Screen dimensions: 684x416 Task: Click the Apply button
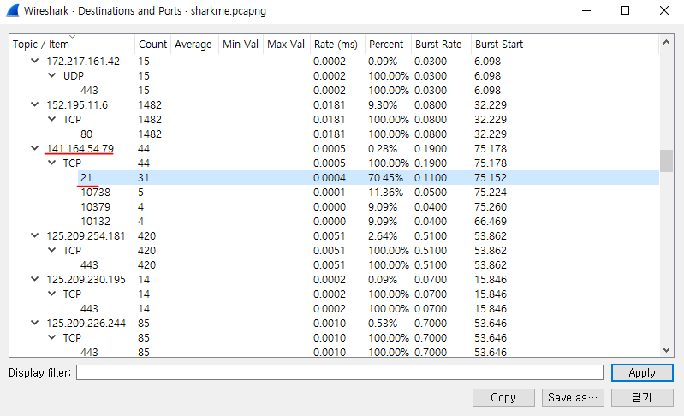click(x=642, y=373)
